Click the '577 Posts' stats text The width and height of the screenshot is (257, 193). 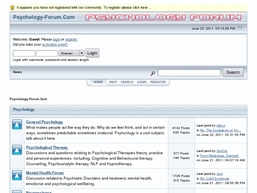pos(181,153)
